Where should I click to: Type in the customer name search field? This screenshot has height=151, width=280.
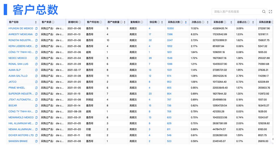tap(237, 11)
